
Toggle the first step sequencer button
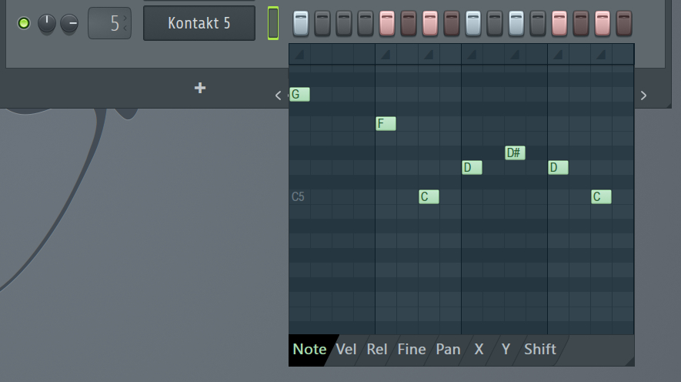[x=301, y=23]
